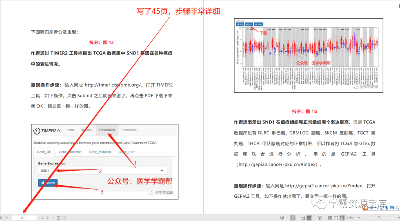Toggle punctuation mode in Sogou bar
The image size is (400, 221).
377,208
